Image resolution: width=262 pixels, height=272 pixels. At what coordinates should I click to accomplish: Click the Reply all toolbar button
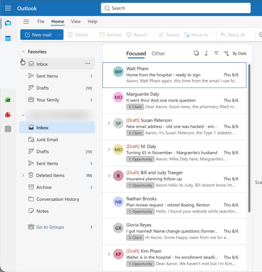coord(233,35)
